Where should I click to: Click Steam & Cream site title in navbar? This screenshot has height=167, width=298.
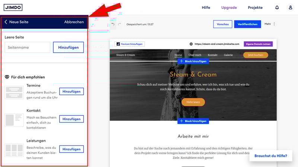pos(126,55)
